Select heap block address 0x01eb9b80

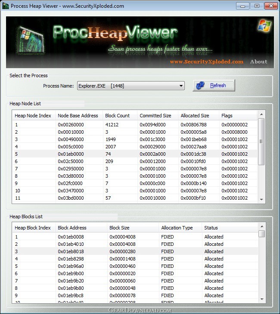click(71, 288)
